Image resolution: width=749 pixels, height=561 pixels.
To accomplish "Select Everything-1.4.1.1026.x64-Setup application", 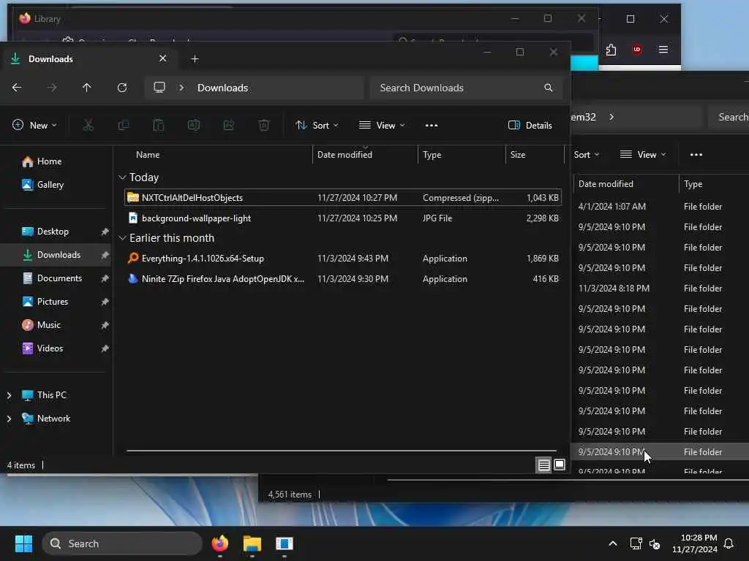I will [343, 258].
